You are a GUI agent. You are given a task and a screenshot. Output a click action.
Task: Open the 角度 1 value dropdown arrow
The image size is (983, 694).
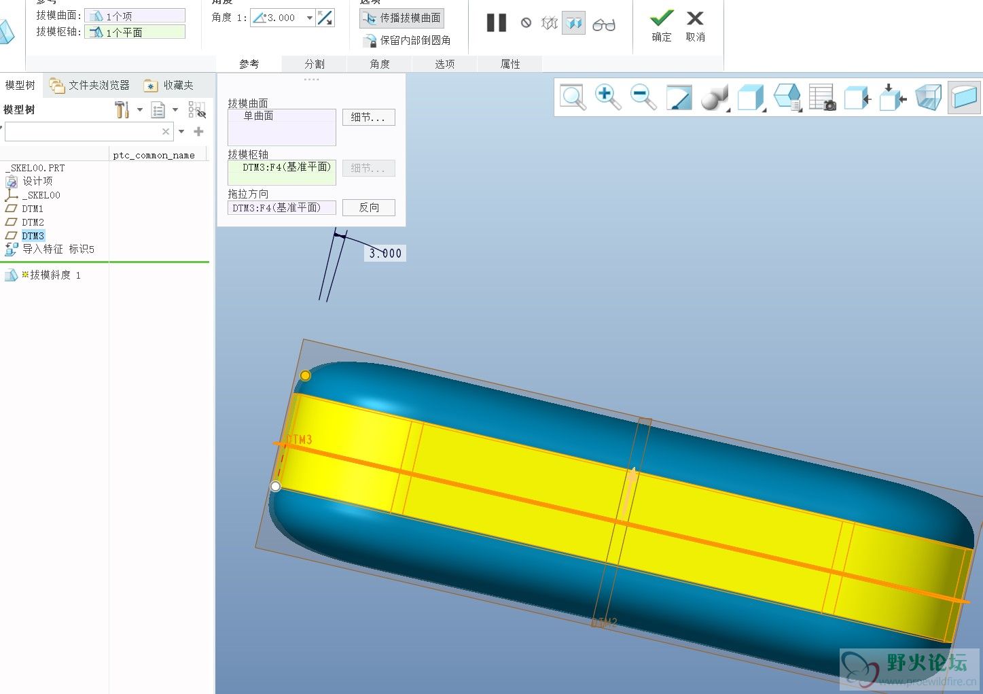coord(310,18)
